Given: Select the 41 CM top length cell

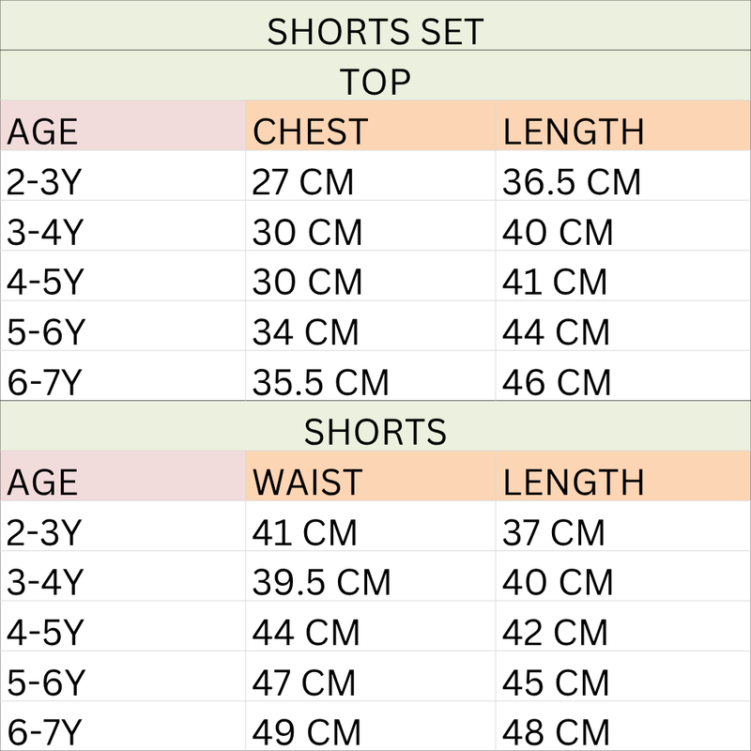Looking at the screenshot, I should pos(623,276).
